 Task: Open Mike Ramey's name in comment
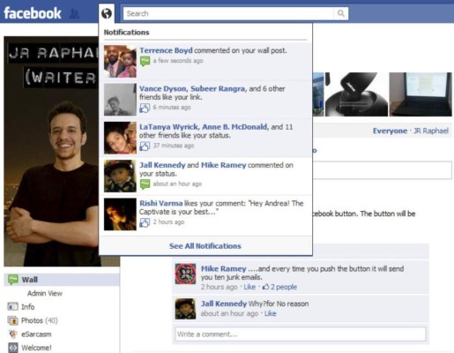click(223, 268)
